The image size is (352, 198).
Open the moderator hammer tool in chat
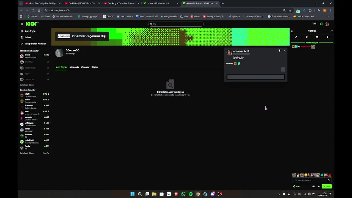(x=296, y=37)
